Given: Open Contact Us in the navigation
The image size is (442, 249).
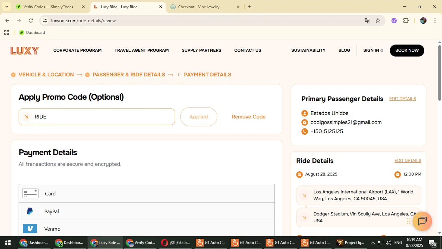Looking at the screenshot, I should (x=248, y=50).
